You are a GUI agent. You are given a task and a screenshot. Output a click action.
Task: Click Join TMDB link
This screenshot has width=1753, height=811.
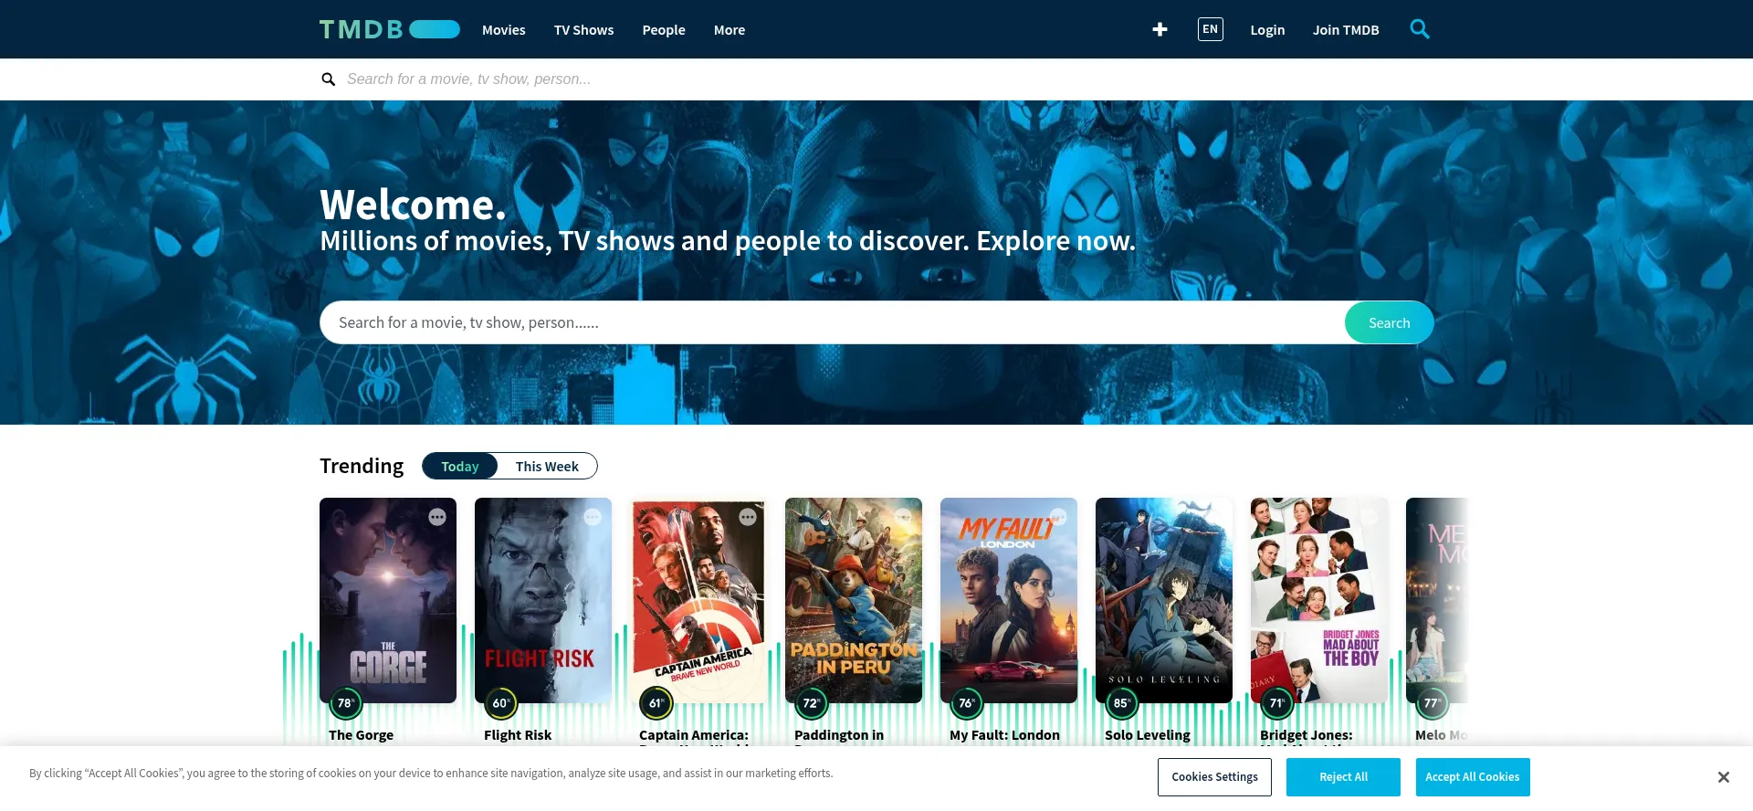(x=1346, y=29)
